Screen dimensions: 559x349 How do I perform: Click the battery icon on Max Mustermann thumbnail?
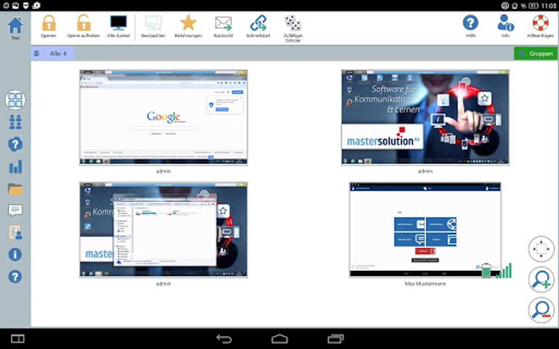tap(486, 271)
